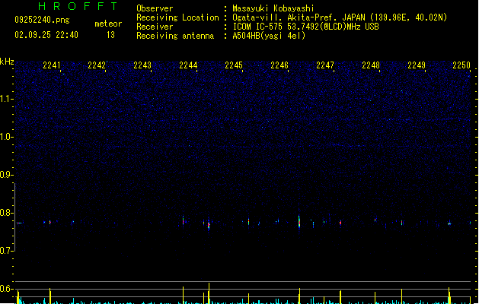Click the 2244 time marker
Viewport: 479px width, 304px height.
188,65
